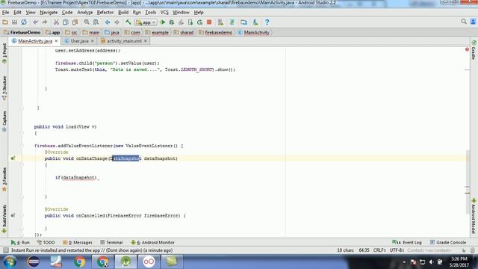Open Android Studio taskbar icon
This screenshot has width=478, height=269.
pos(125,262)
